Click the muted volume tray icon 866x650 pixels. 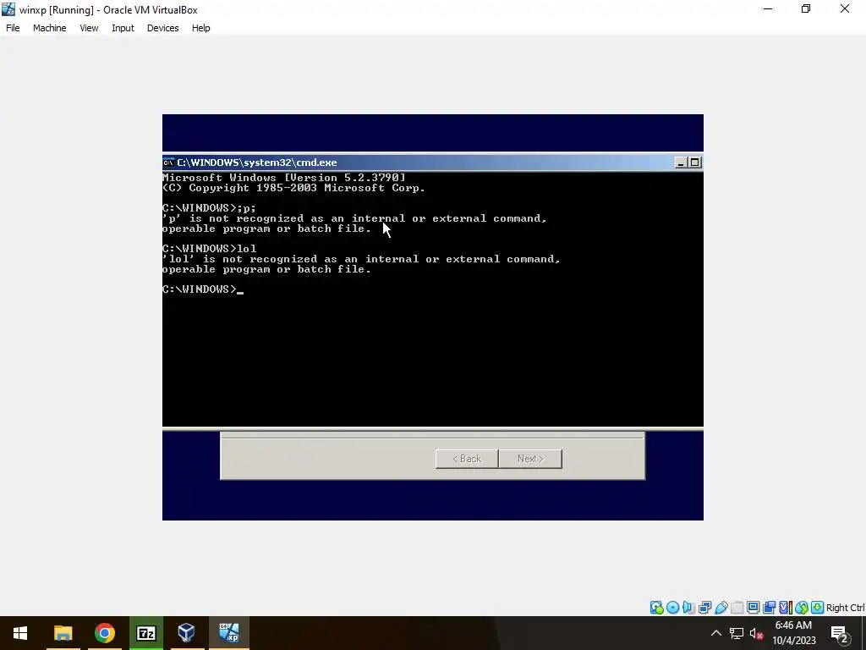tap(757, 633)
